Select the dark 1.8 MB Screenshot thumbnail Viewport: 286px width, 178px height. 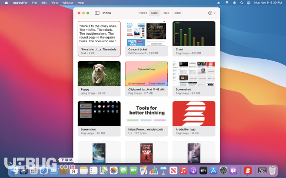coord(99,113)
